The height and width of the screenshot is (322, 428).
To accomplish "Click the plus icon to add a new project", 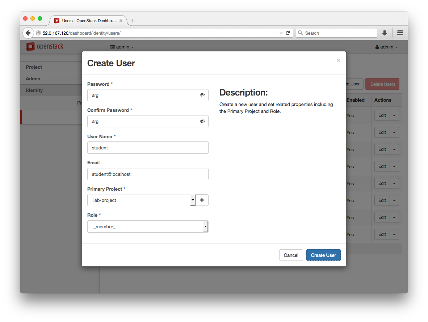I will pos(202,200).
